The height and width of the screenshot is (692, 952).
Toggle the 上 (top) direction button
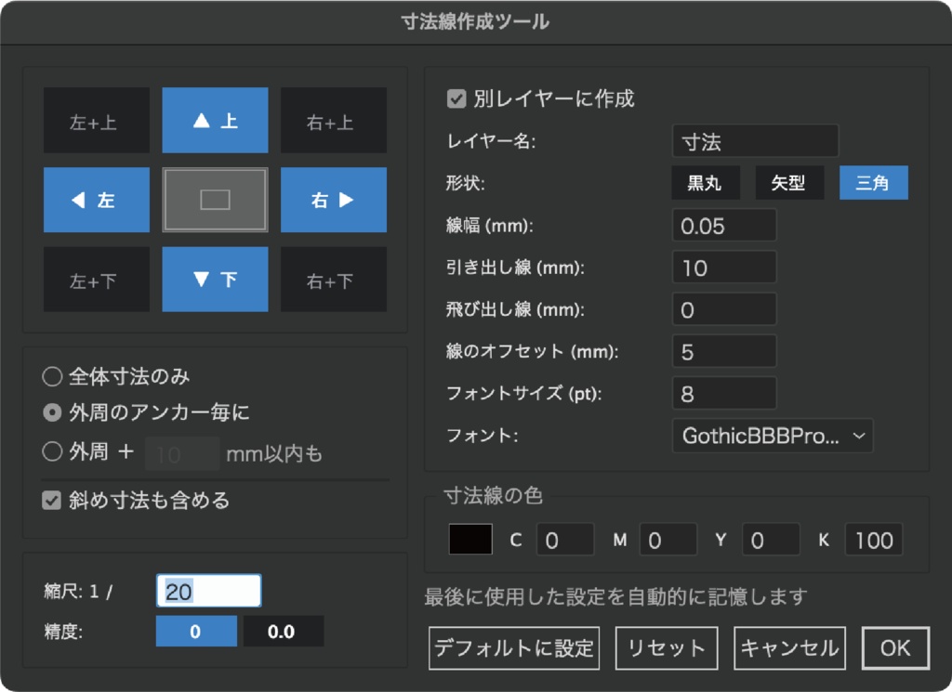tap(215, 120)
